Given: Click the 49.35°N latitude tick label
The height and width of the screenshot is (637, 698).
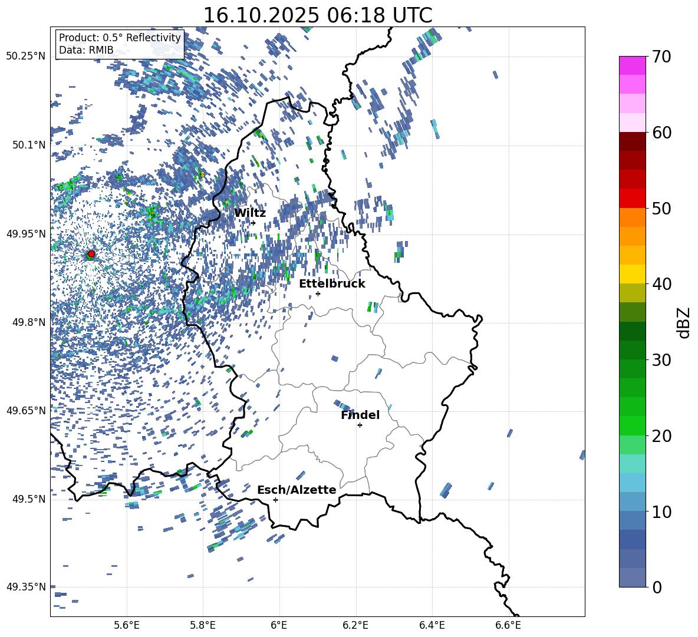Looking at the screenshot, I should coord(26,587).
